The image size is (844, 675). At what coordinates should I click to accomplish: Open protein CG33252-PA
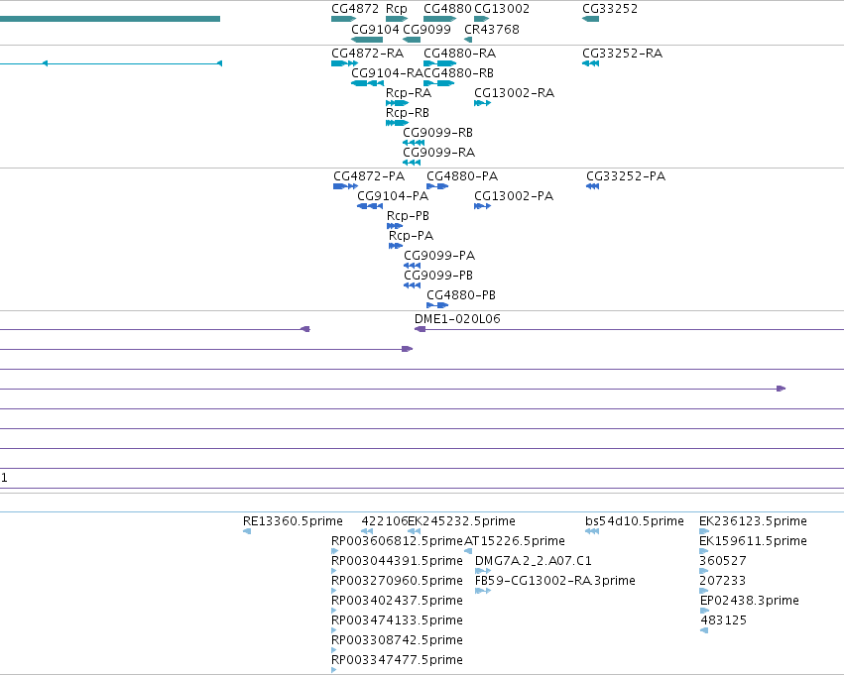coord(626,176)
